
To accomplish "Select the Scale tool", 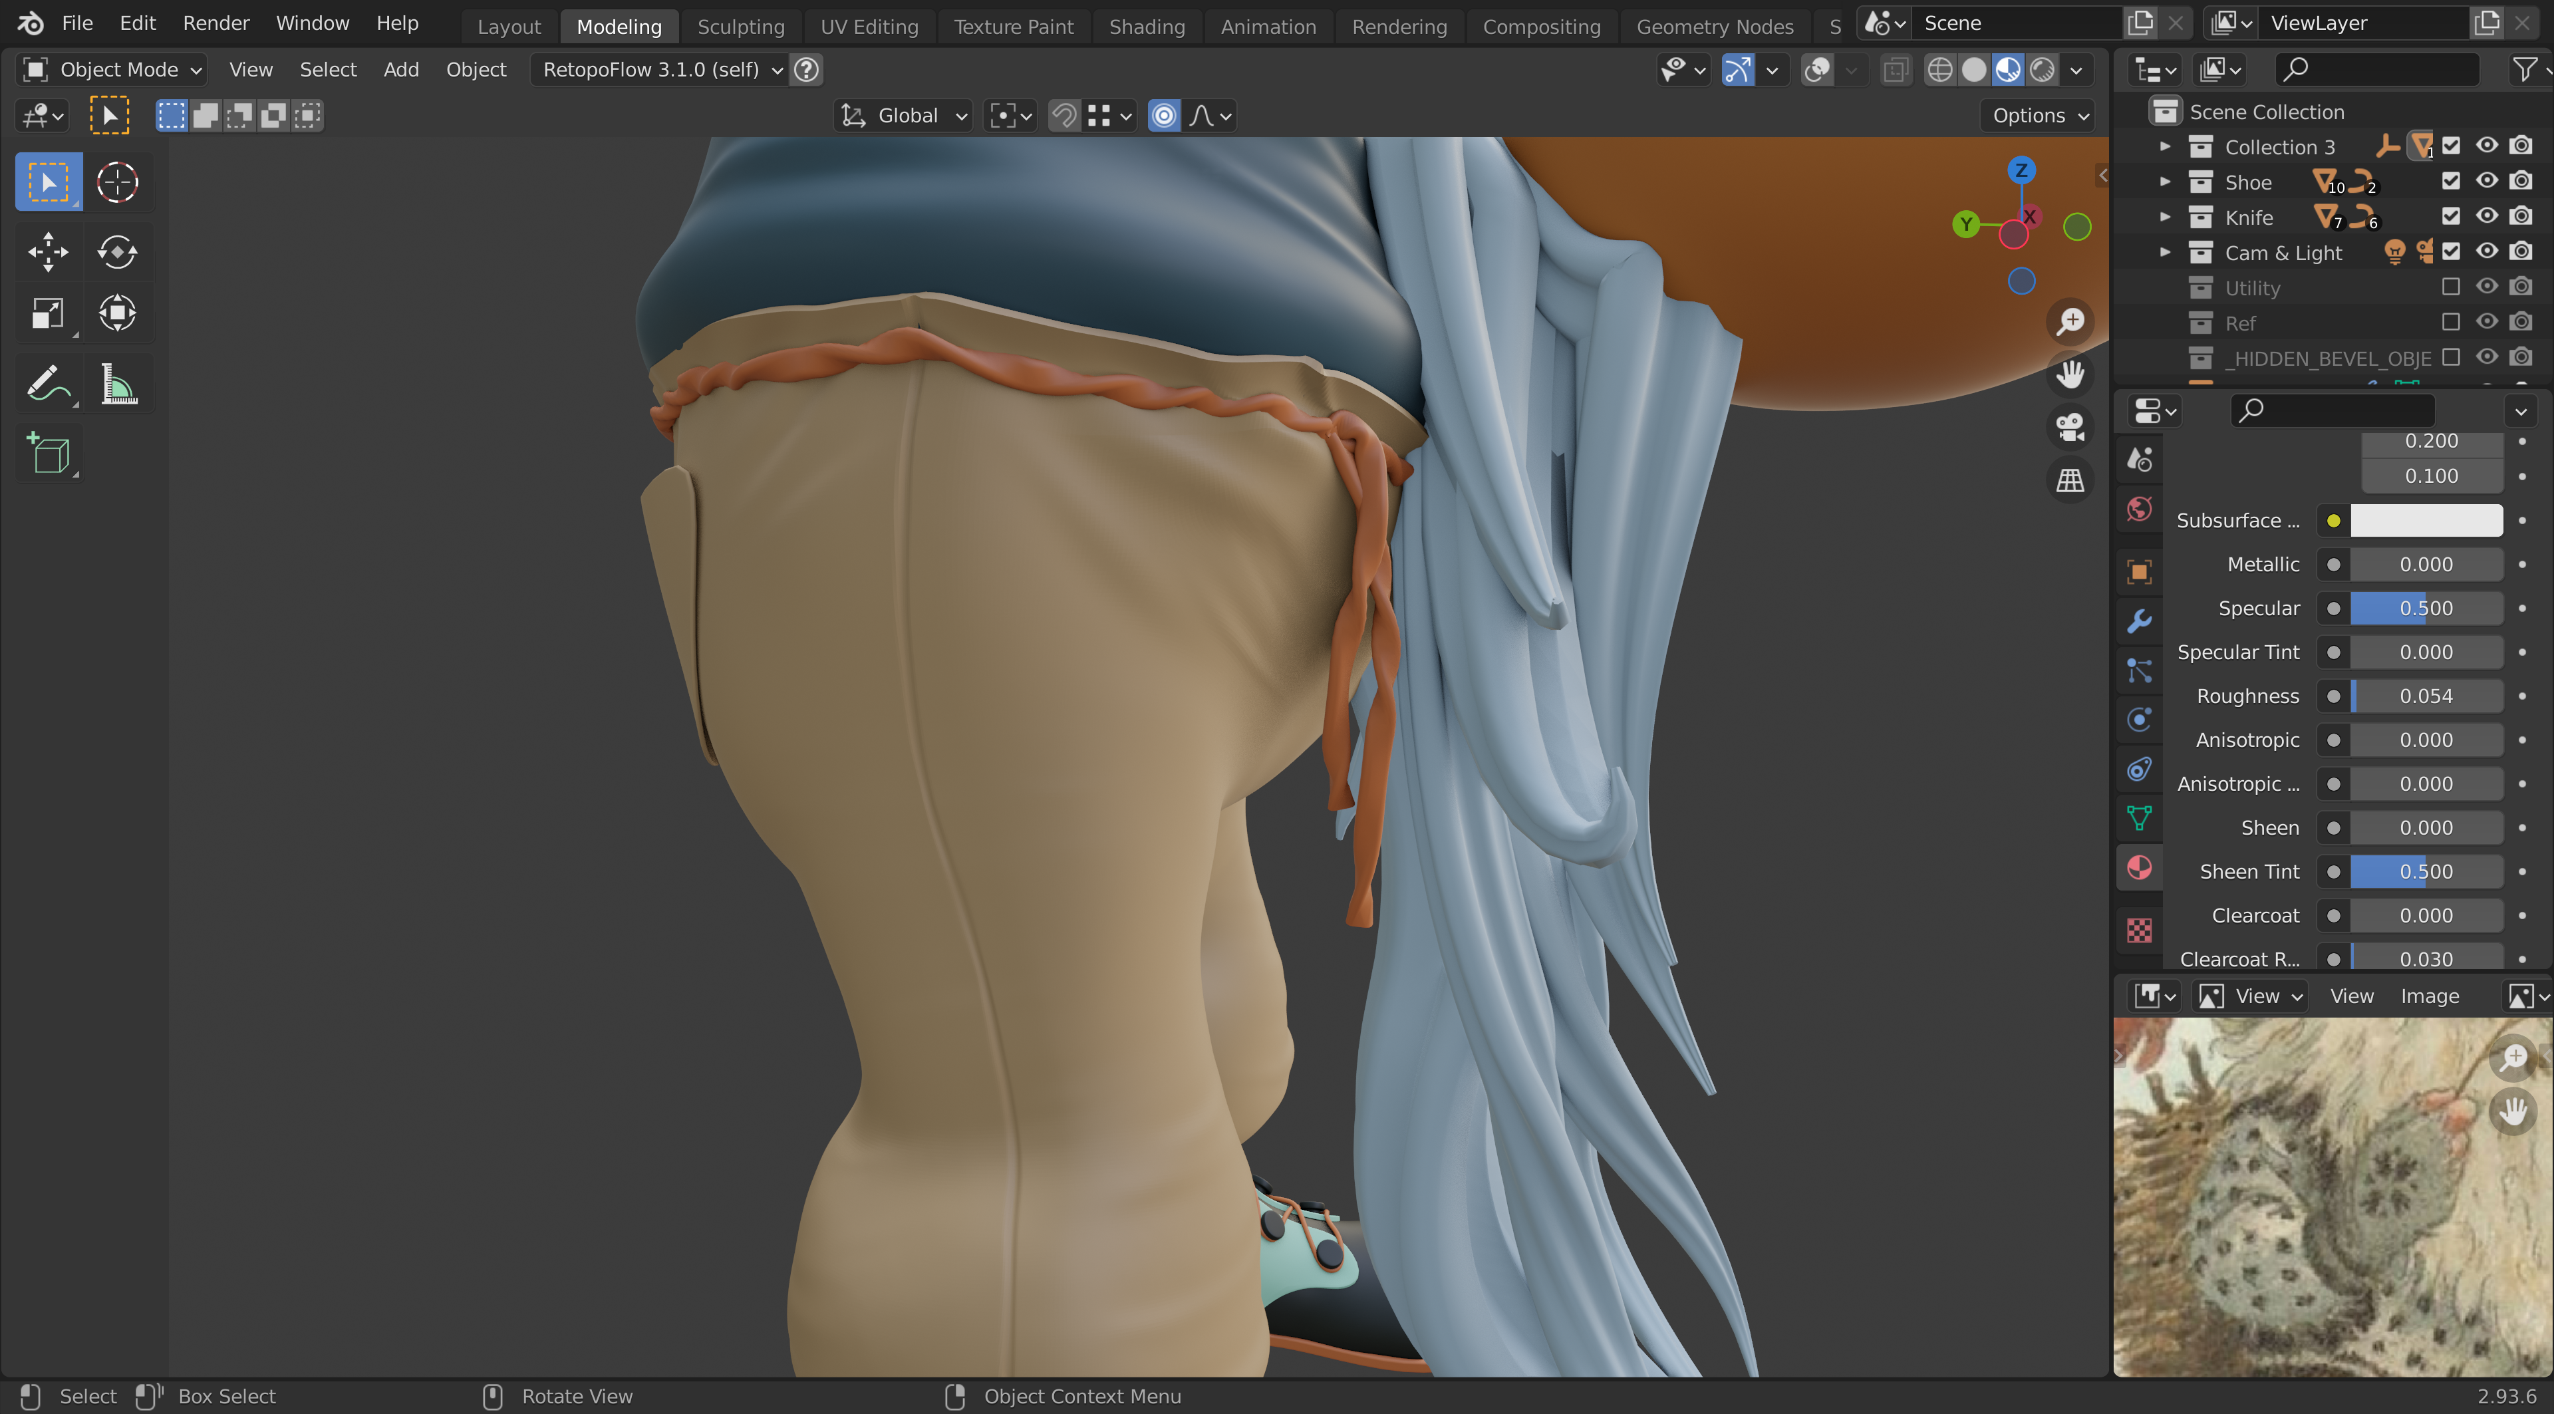I will tap(48, 315).
